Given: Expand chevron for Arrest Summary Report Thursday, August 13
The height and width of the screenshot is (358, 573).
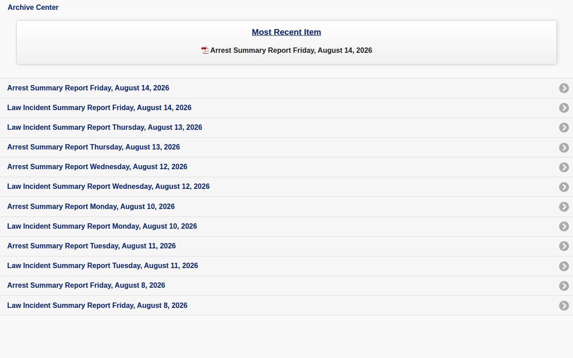Looking at the screenshot, I should click(564, 148).
